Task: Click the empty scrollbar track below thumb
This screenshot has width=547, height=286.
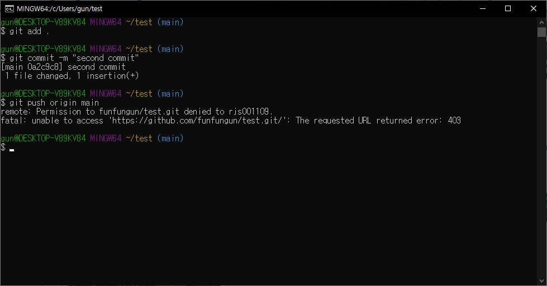Action: (541, 157)
